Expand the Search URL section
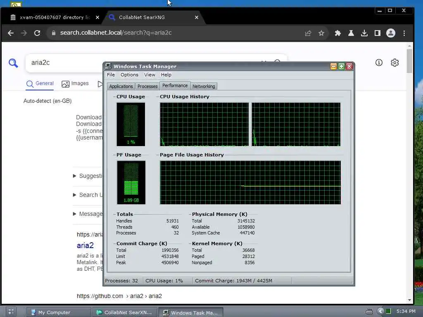Viewport: 423px width, 317px height. [x=88, y=195]
